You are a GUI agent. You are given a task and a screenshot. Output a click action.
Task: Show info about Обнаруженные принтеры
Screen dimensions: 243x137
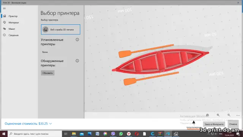click(77, 61)
